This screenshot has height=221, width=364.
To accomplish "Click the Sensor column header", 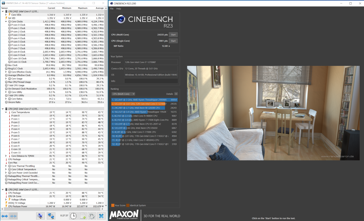I will tap(20, 8).
